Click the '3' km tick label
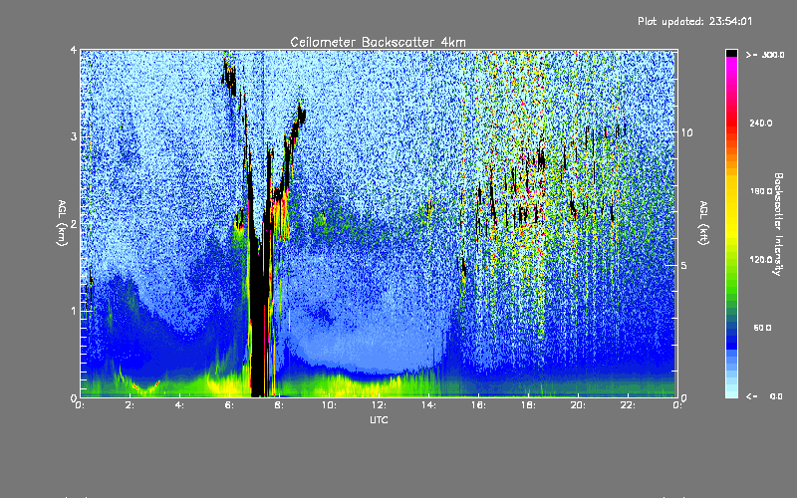The height and width of the screenshot is (498, 797). point(74,136)
